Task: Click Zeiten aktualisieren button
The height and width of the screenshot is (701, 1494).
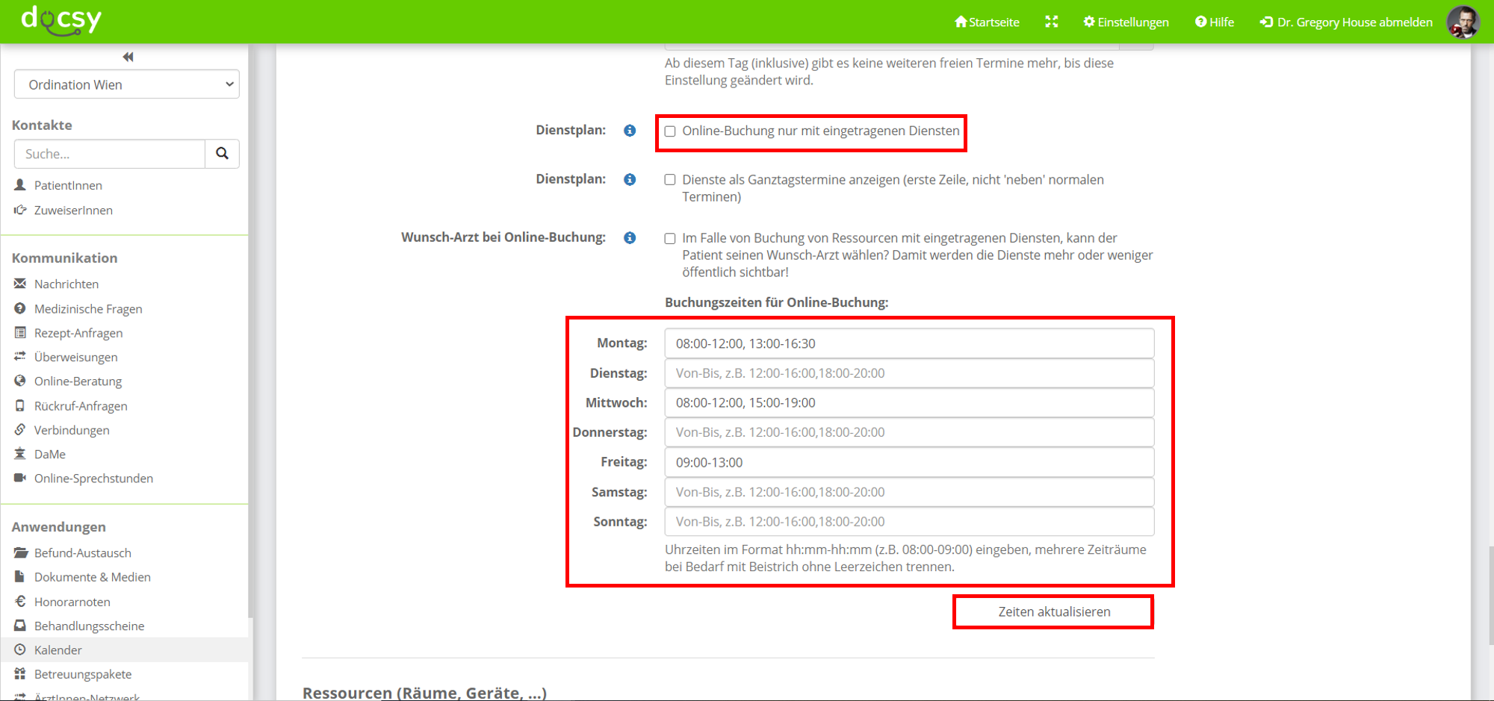Action: coord(1053,611)
